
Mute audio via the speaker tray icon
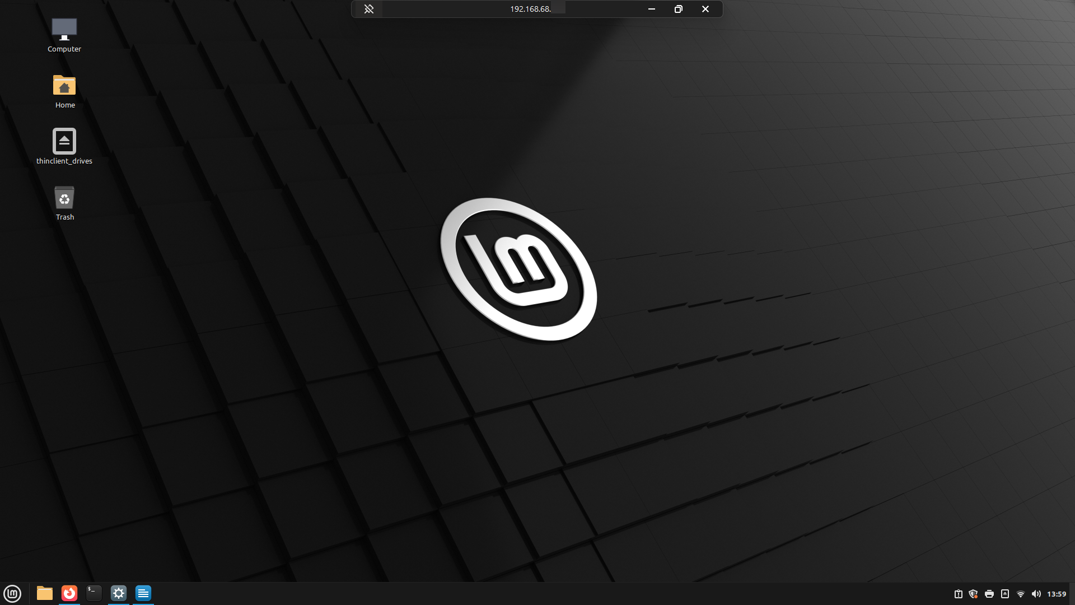coord(1036,594)
